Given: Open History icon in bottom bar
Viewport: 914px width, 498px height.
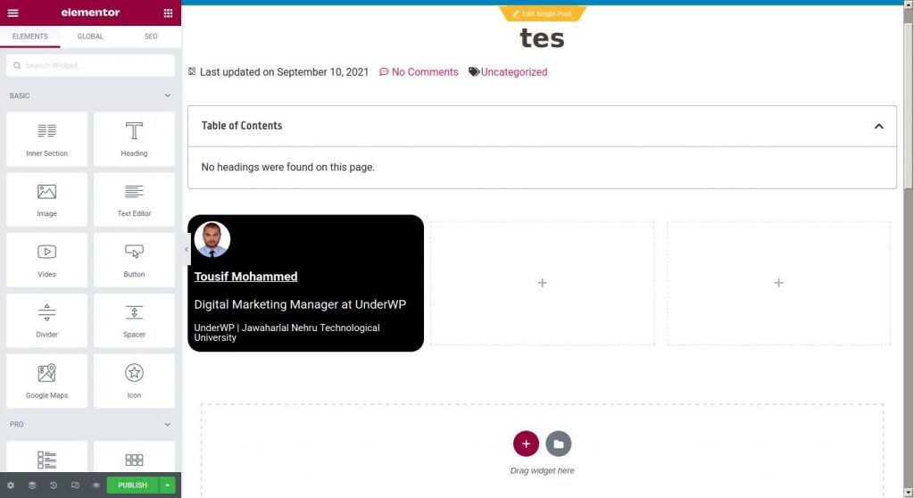Looking at the screenshot, I should tap(53, 486).
